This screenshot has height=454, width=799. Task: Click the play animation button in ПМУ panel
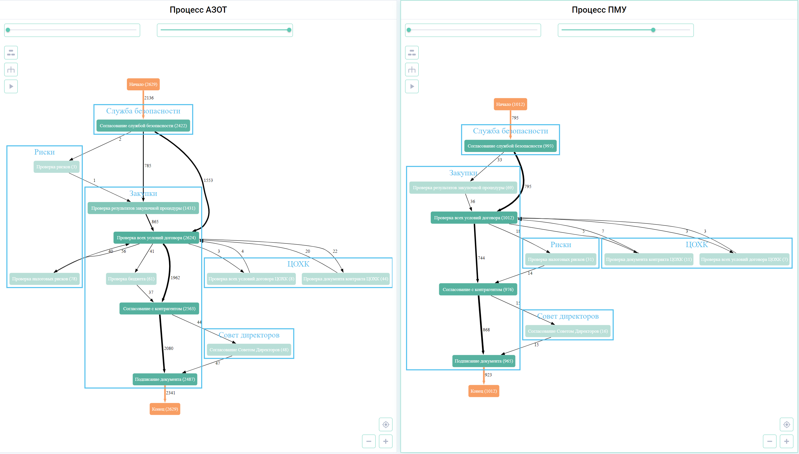(x=412, y=86)
